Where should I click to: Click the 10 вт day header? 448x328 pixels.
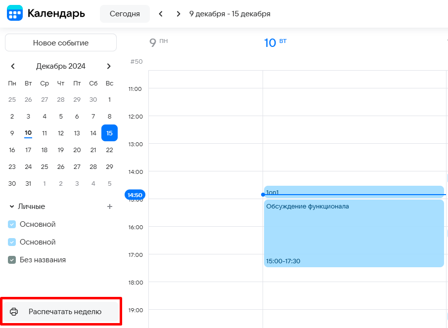tap(275, 42)
